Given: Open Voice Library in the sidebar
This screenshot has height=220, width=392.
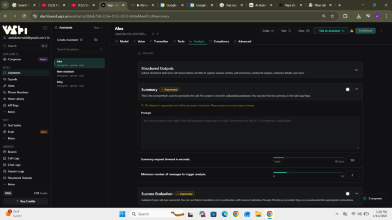Looking at the screenshot, I should pyautogui.click(x=16, y=99).
